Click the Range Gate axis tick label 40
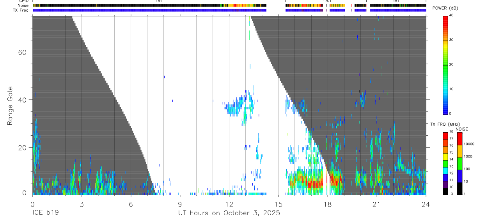Screen dimensions: 479x221 coord(23,100)
